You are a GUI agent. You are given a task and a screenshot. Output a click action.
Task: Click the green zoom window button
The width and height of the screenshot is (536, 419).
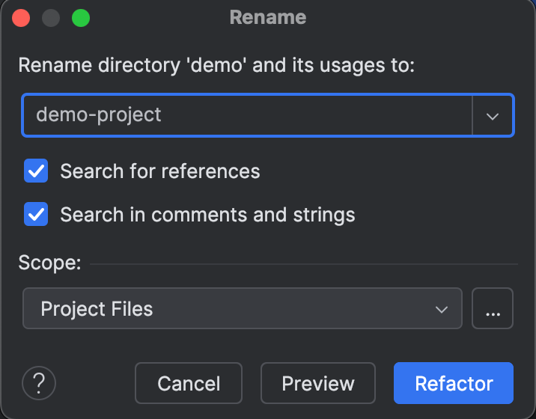tap(80, 18)
